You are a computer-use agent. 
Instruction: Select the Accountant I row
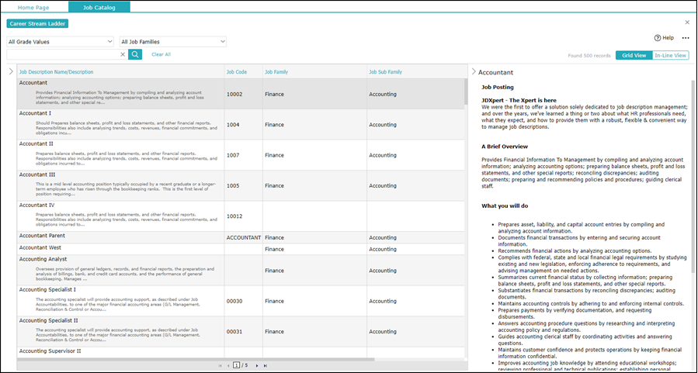point(241,125)
